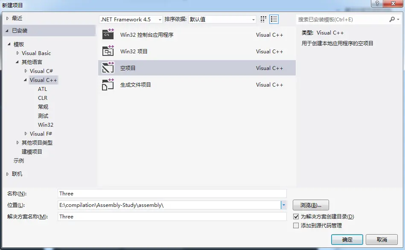The width and height of the screenshot is (405, 250).
Task: Click the 位置 path field
Action: [169, 205]
